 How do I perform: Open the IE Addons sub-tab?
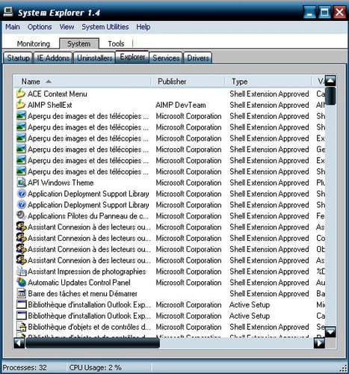53,58
